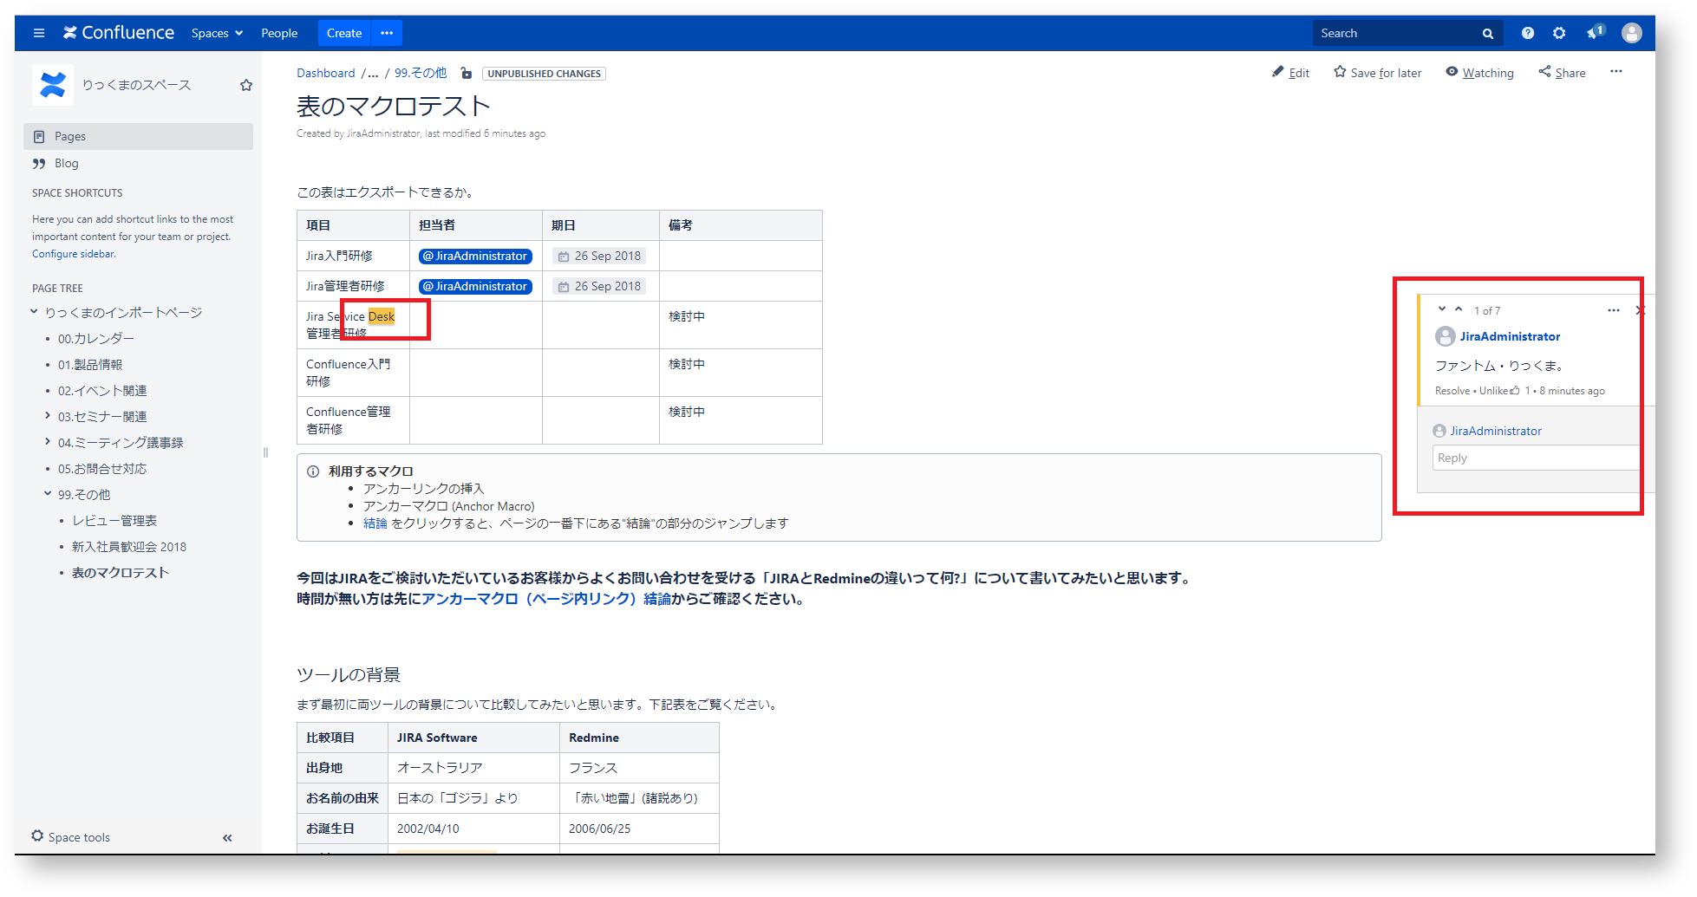Open 00.カレンダー page
This screenshot has height=897, width=1697.
(x=95, y=339)
